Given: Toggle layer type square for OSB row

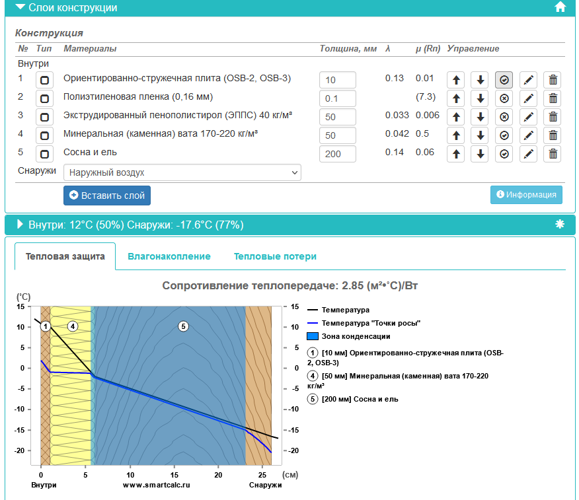Looking at the screenshot, I should (x=44, y=80).
